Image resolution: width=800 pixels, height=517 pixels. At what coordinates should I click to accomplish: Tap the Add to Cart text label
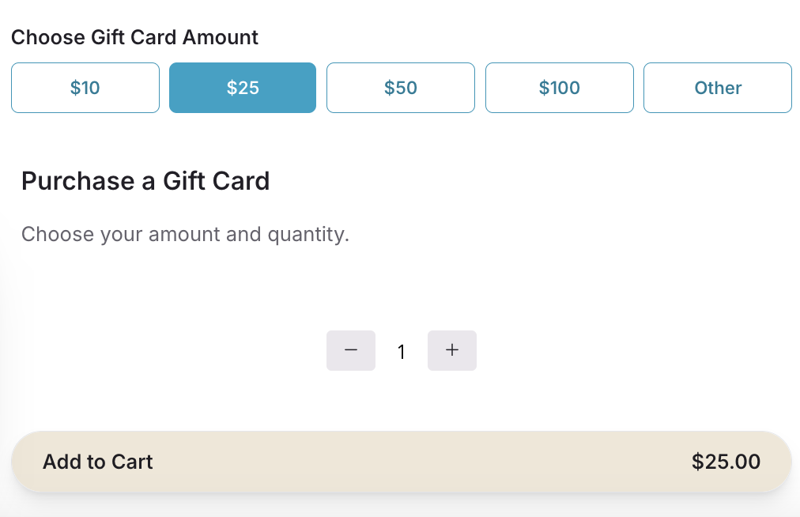(97, 462)
